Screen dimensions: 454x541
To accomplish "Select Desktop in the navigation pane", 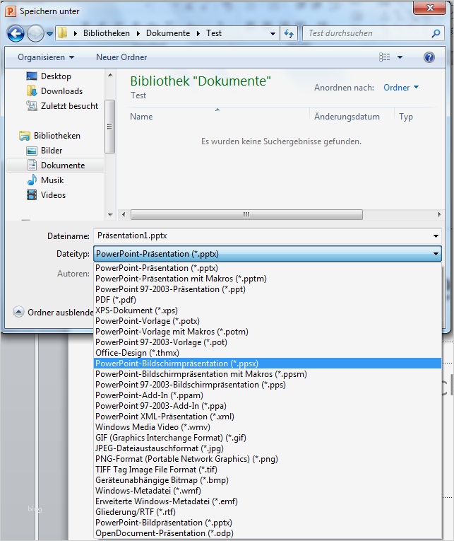I will [56, 76].
